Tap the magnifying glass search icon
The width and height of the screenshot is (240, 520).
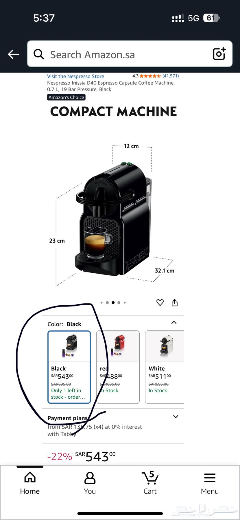[x=39, y=54]
